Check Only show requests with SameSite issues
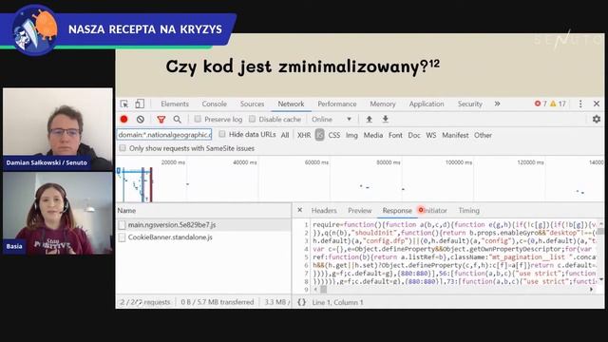Image resolution: width=608 pixels, height=342 pixels. (x=123, y=148)
